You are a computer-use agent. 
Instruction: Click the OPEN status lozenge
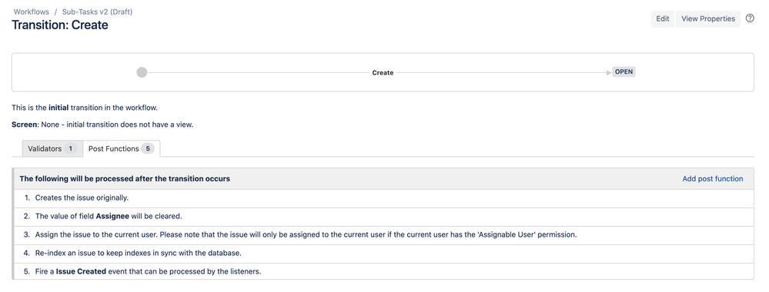pyautogui.click(x=624, y=71)
